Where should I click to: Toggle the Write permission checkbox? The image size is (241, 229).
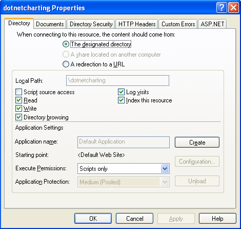[x=18, y=109]
